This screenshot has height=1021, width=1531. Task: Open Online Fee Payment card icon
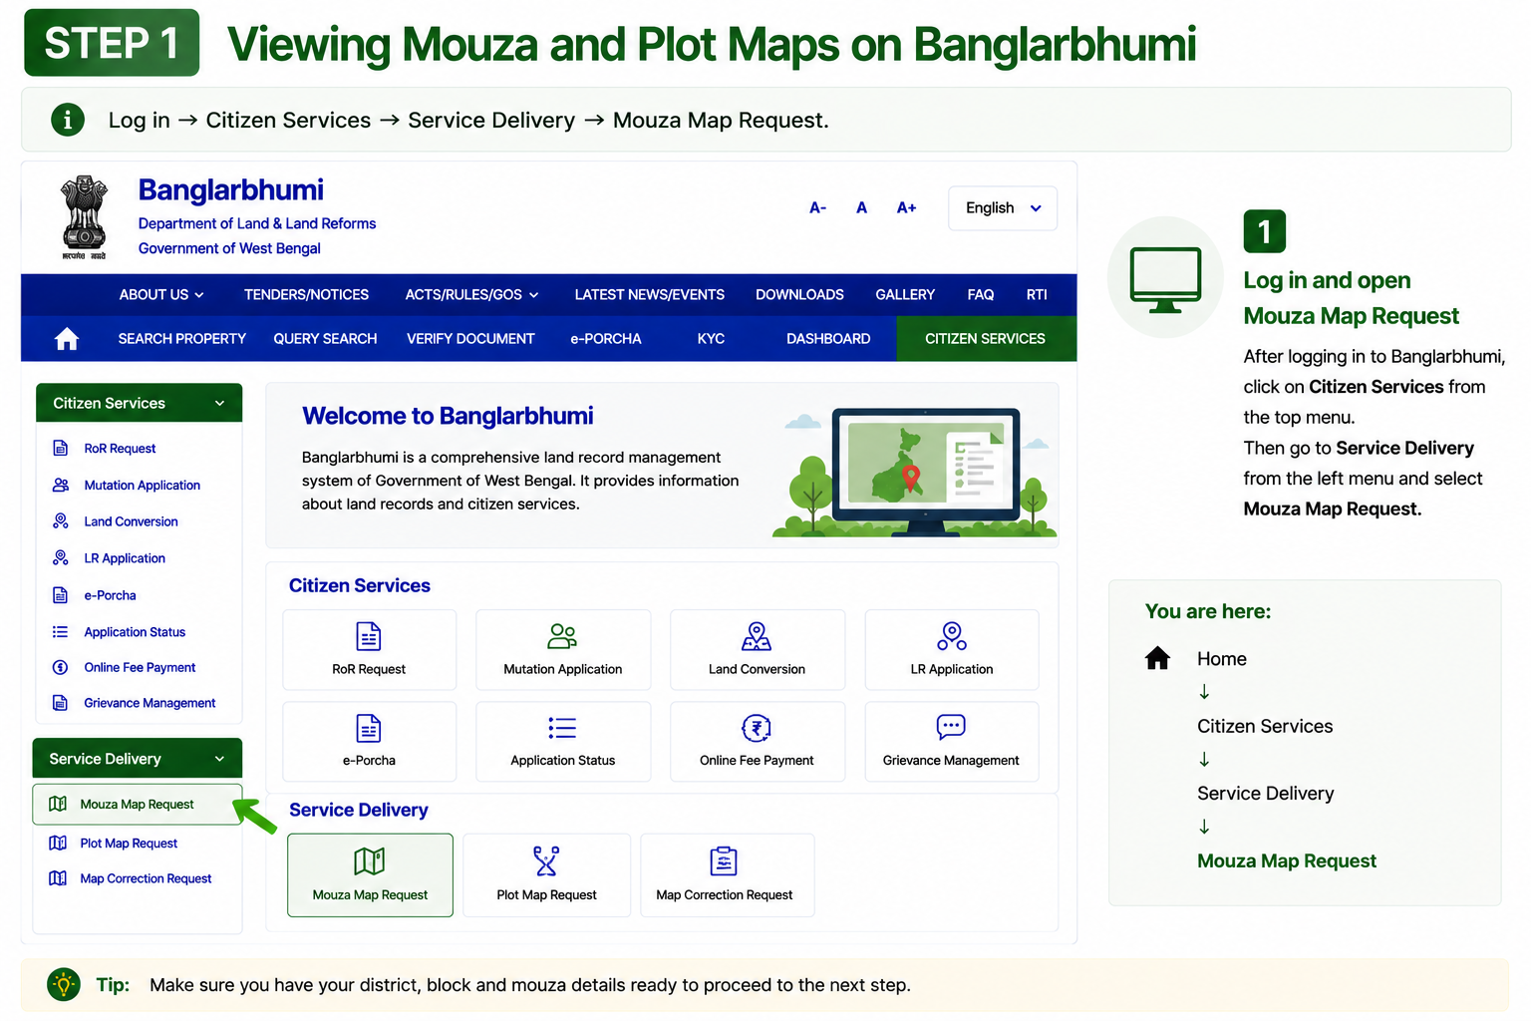click(757, 728)
